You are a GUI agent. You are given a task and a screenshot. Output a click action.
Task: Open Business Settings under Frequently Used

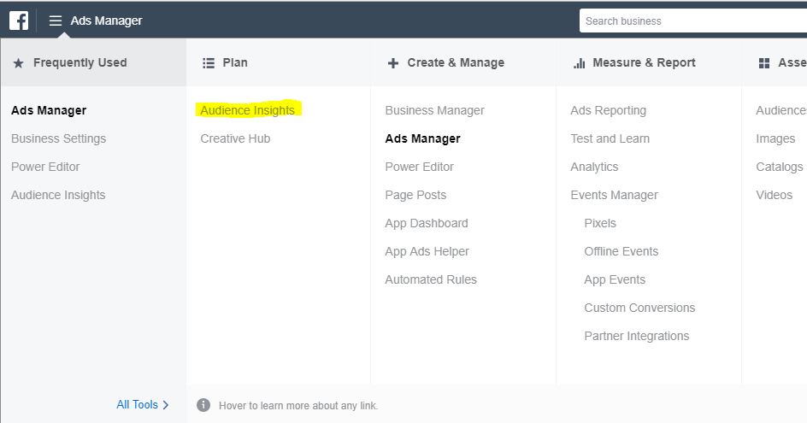pos(59,138)
